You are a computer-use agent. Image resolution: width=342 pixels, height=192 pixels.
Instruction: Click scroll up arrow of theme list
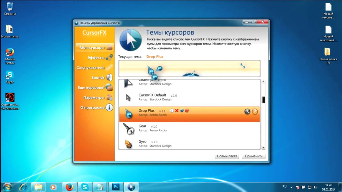pyautogui.click(x=263, y=81)
